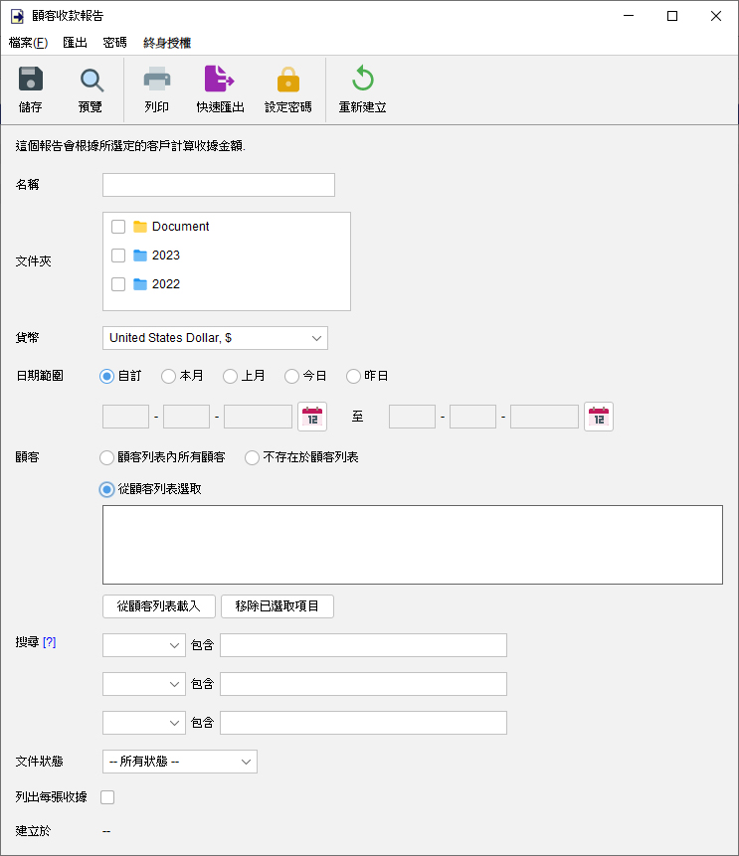This screenshot has width=739, height=856.
Task: Click the 列印 (Print) printer icon
Action: click(x=157, y=80)
